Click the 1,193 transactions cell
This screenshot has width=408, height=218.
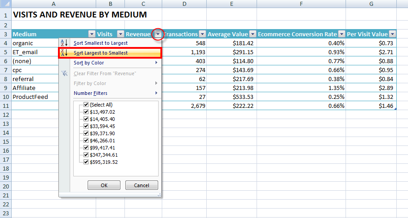coord(184,52)
